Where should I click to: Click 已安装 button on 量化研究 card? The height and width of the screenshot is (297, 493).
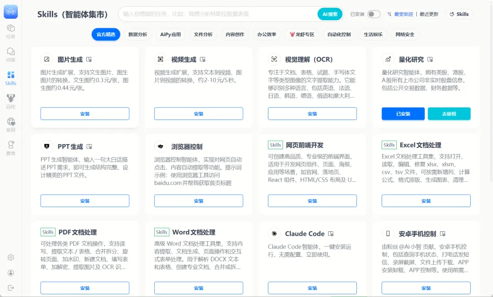[x=403, y=114]
